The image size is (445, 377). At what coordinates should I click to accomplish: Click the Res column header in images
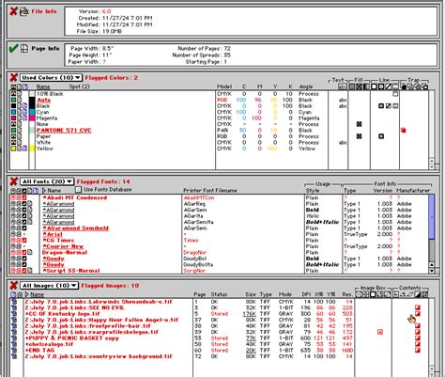tap(346, 294)
